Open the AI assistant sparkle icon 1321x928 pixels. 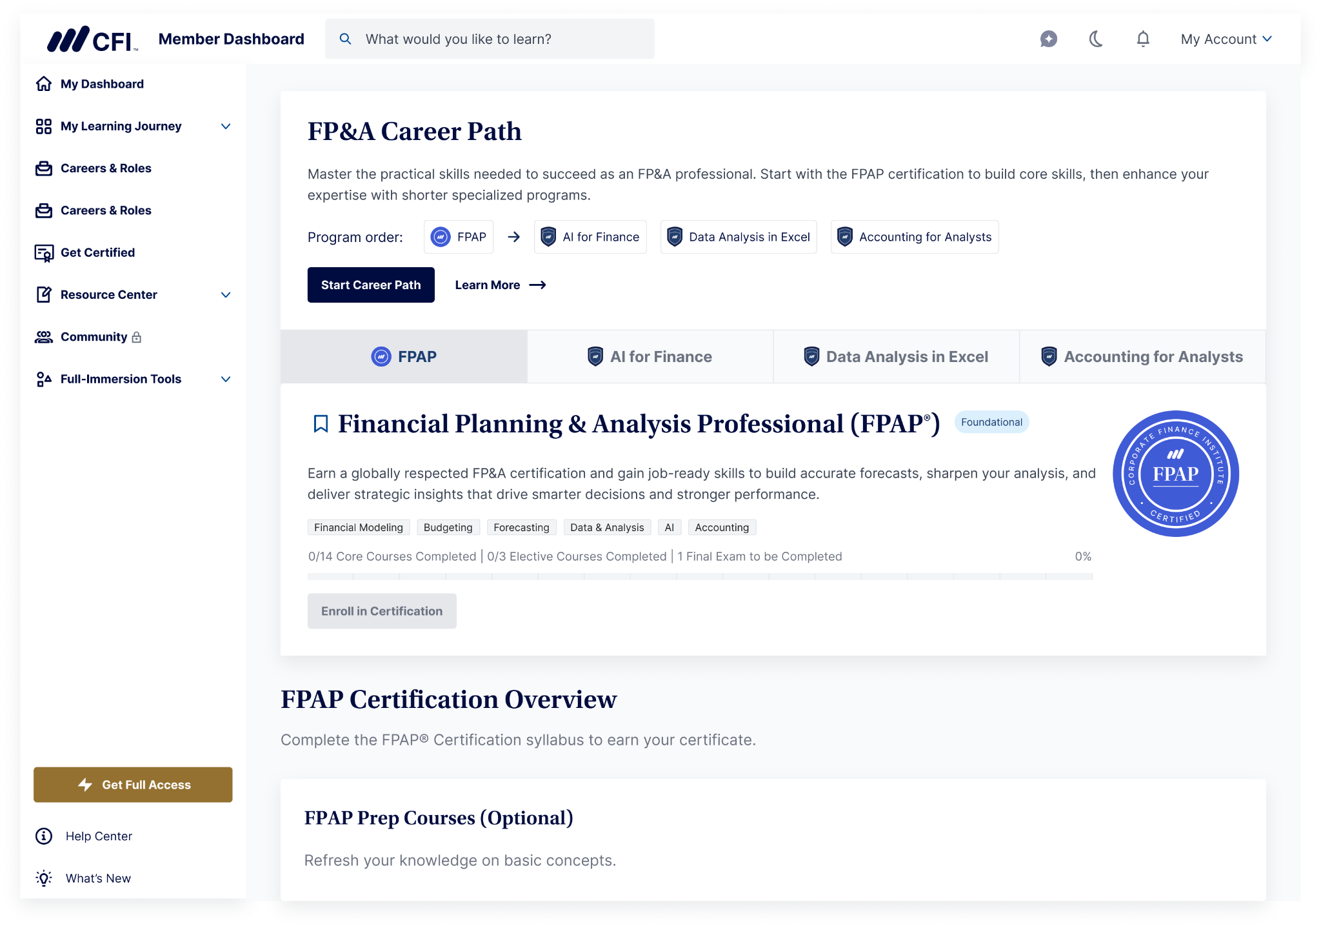(1048, 39)
